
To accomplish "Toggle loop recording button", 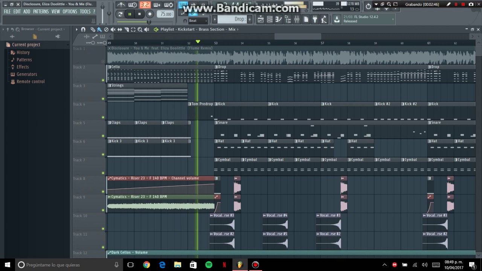I will (169, 5).
